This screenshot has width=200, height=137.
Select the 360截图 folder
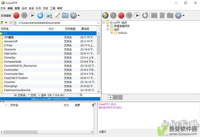48,37
